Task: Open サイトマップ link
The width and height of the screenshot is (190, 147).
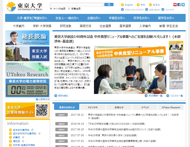Action: [x=170, y=10]
